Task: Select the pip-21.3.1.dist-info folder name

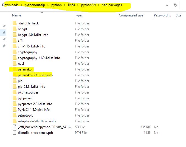Action: click(x=32, y=87)
